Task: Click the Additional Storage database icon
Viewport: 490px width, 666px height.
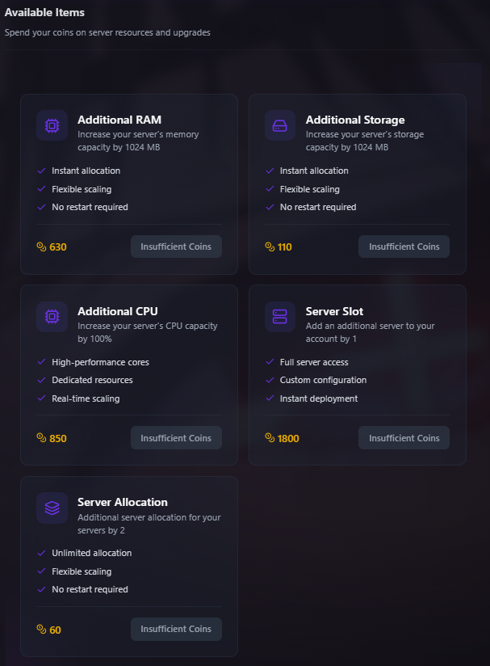Action: coord(280,126)
